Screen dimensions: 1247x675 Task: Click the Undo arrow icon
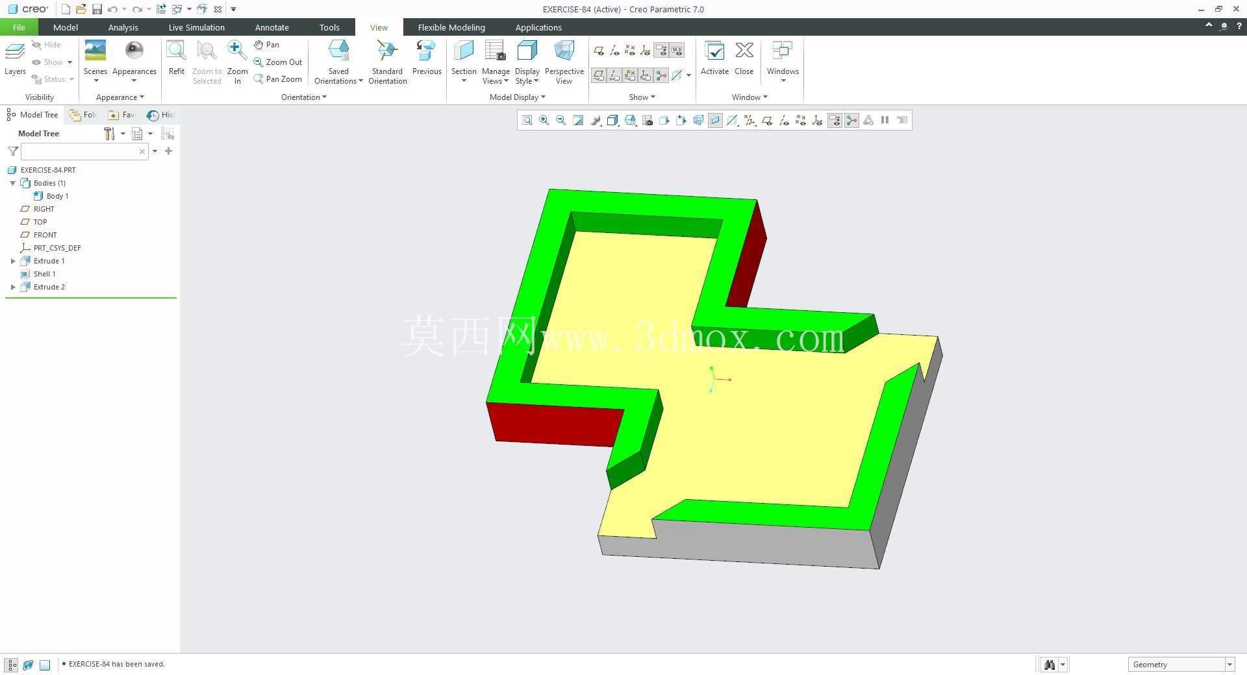112,9
